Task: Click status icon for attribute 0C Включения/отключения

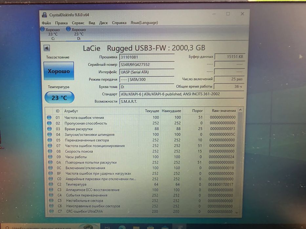Action: point(51,167)
